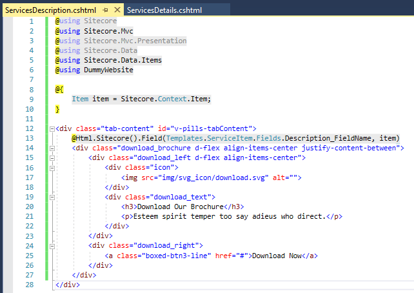Click line number 28 in the gutter
This screenshot has width=414, height=293.
point(28,284)
